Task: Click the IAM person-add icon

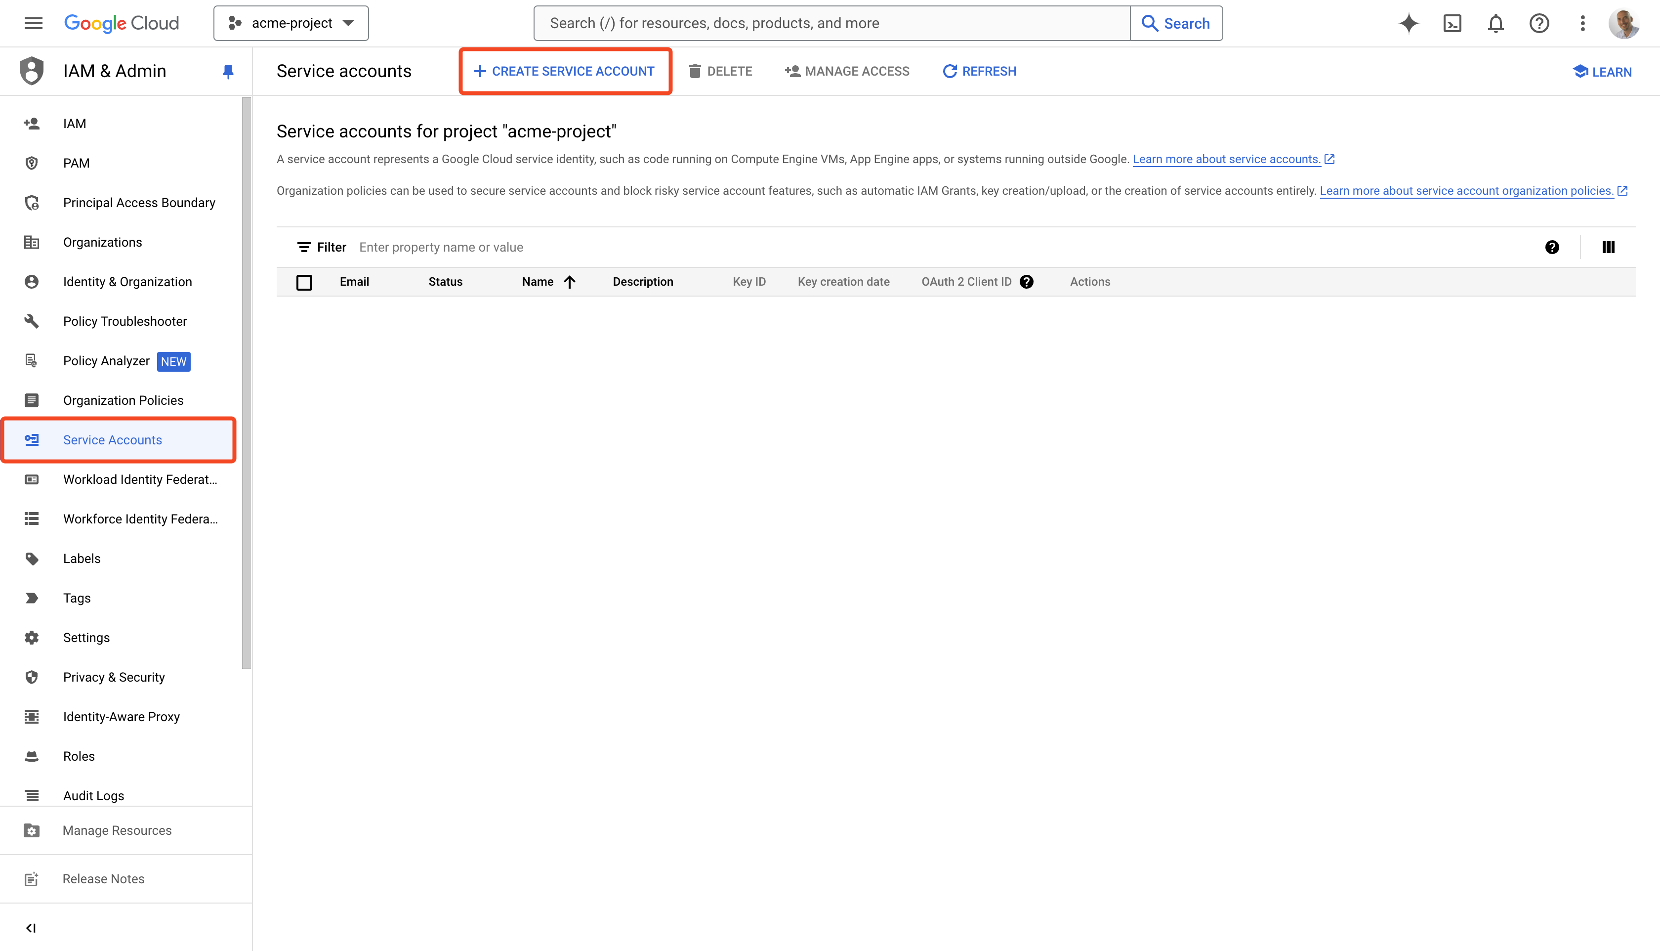Action: 31,124
